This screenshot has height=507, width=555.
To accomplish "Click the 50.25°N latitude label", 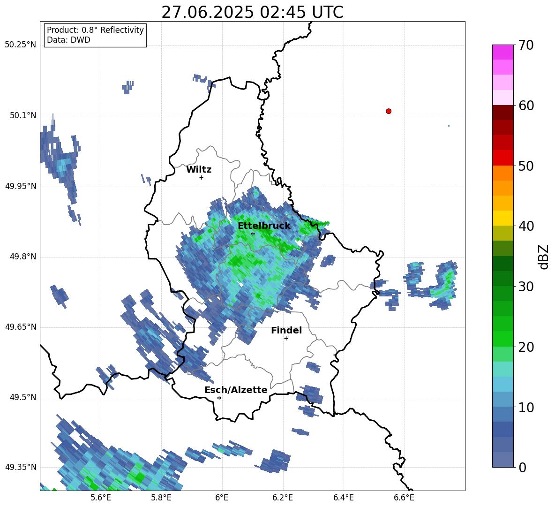I will click(x=21, y=45).
